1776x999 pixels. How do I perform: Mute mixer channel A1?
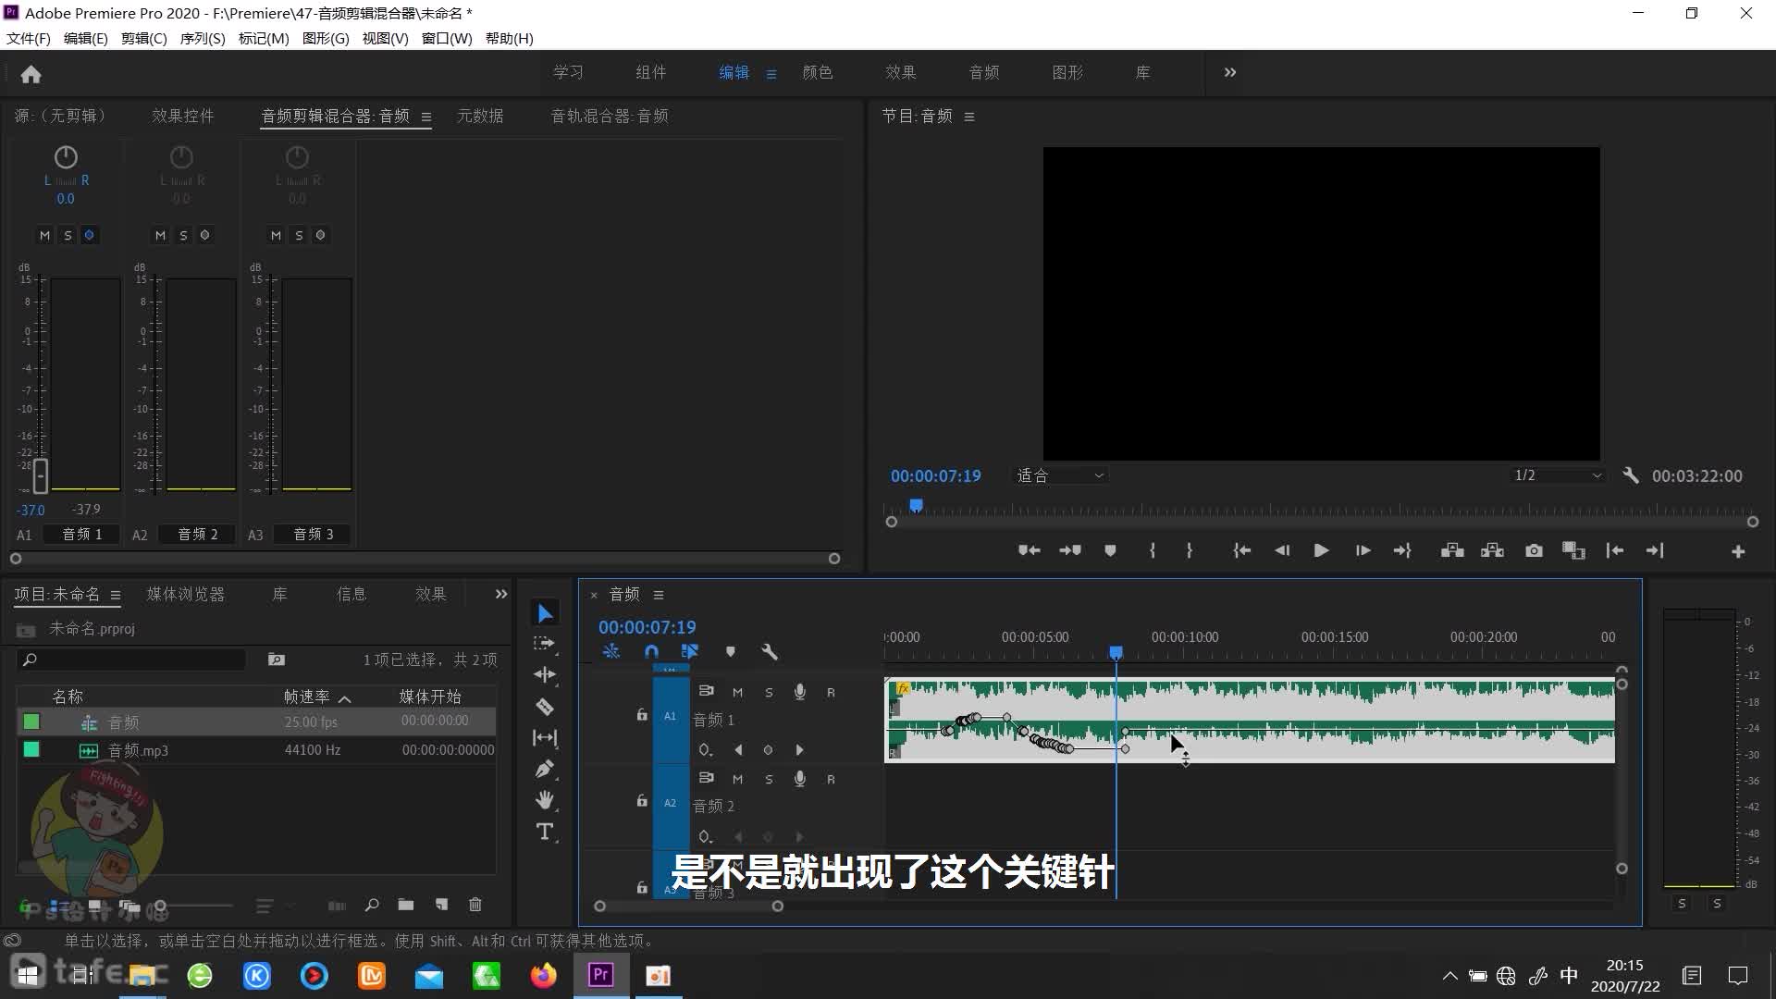(44, 235)
